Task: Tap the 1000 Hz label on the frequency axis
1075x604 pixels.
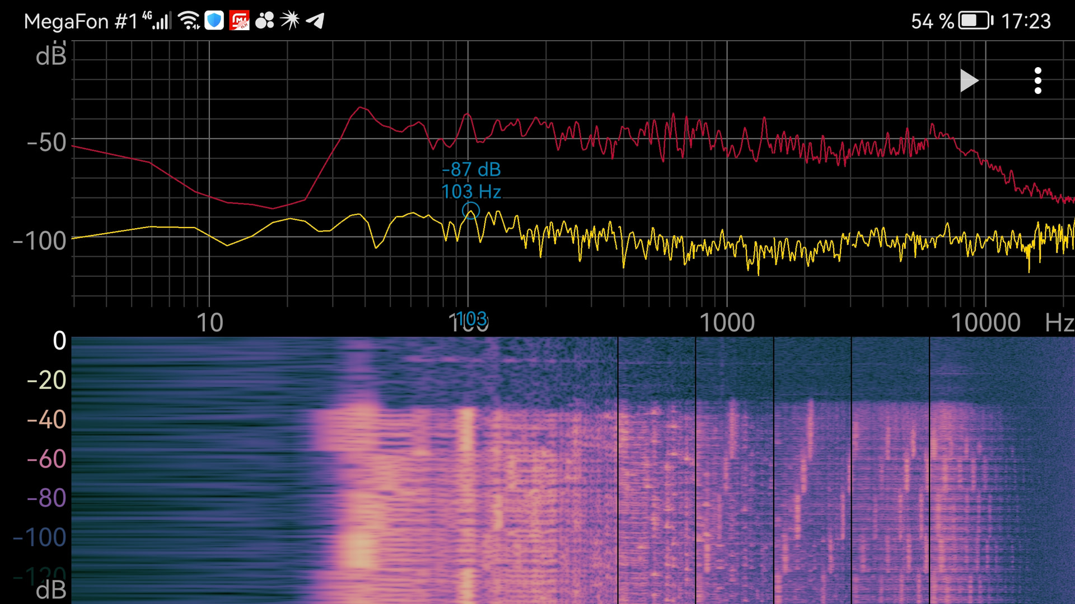Action: click(727, 323)
